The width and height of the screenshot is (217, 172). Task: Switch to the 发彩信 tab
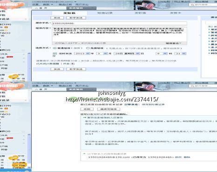[140, 13]
